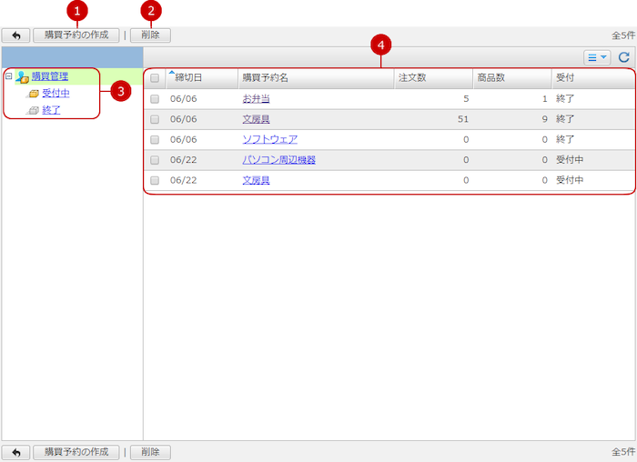Click the top back arrow button
This screenshot has width=637, height=462.
15,35
